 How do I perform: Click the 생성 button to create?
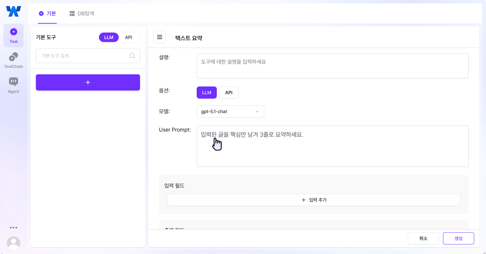point(458,238)
